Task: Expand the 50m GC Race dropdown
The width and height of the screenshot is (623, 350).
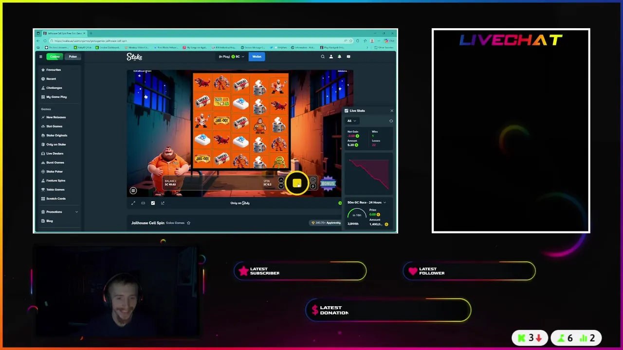Action: (366, 203)
